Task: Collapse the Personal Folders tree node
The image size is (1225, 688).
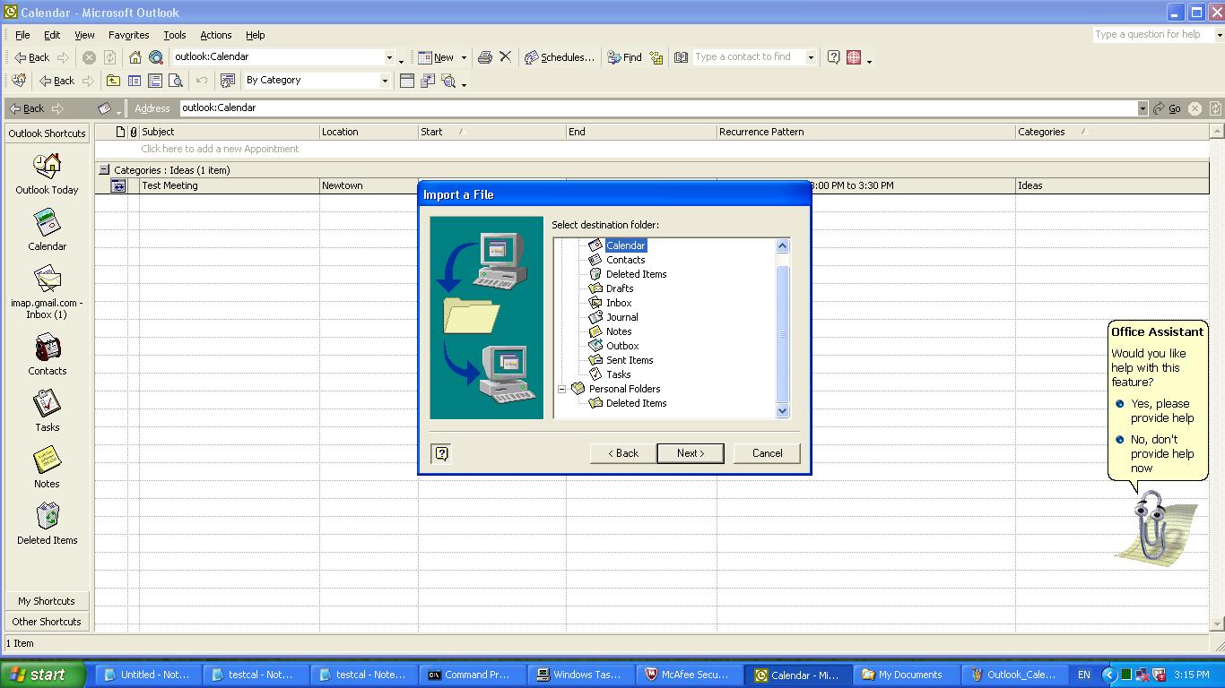Action: click(x=562, y=389)
